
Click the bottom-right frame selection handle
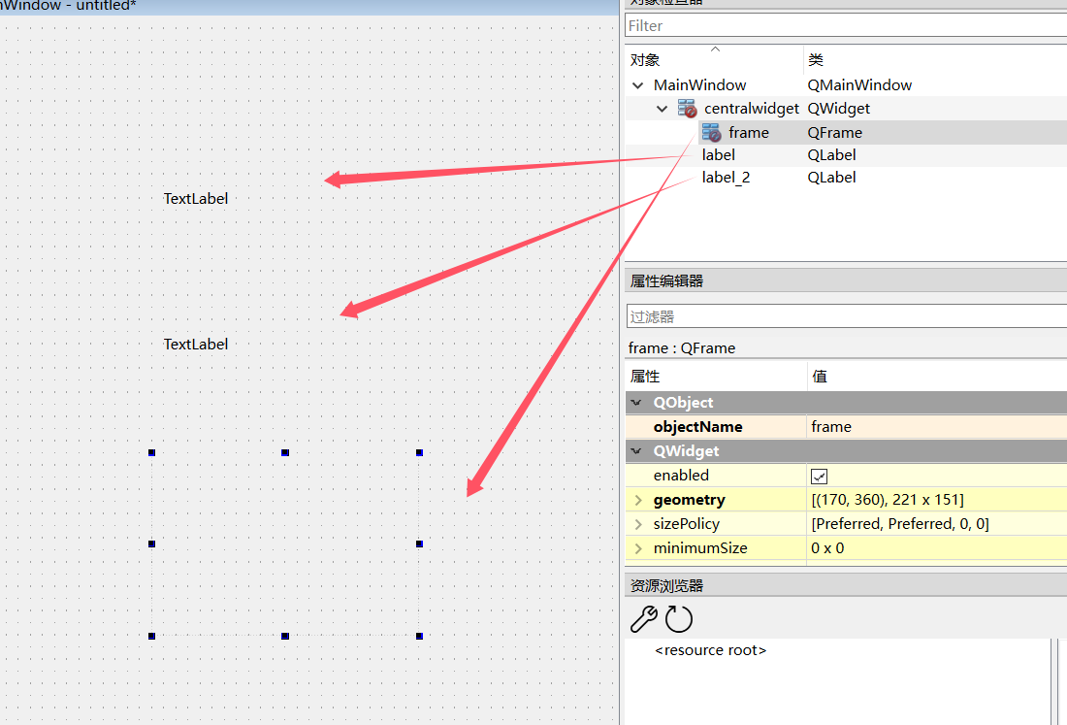419,636
